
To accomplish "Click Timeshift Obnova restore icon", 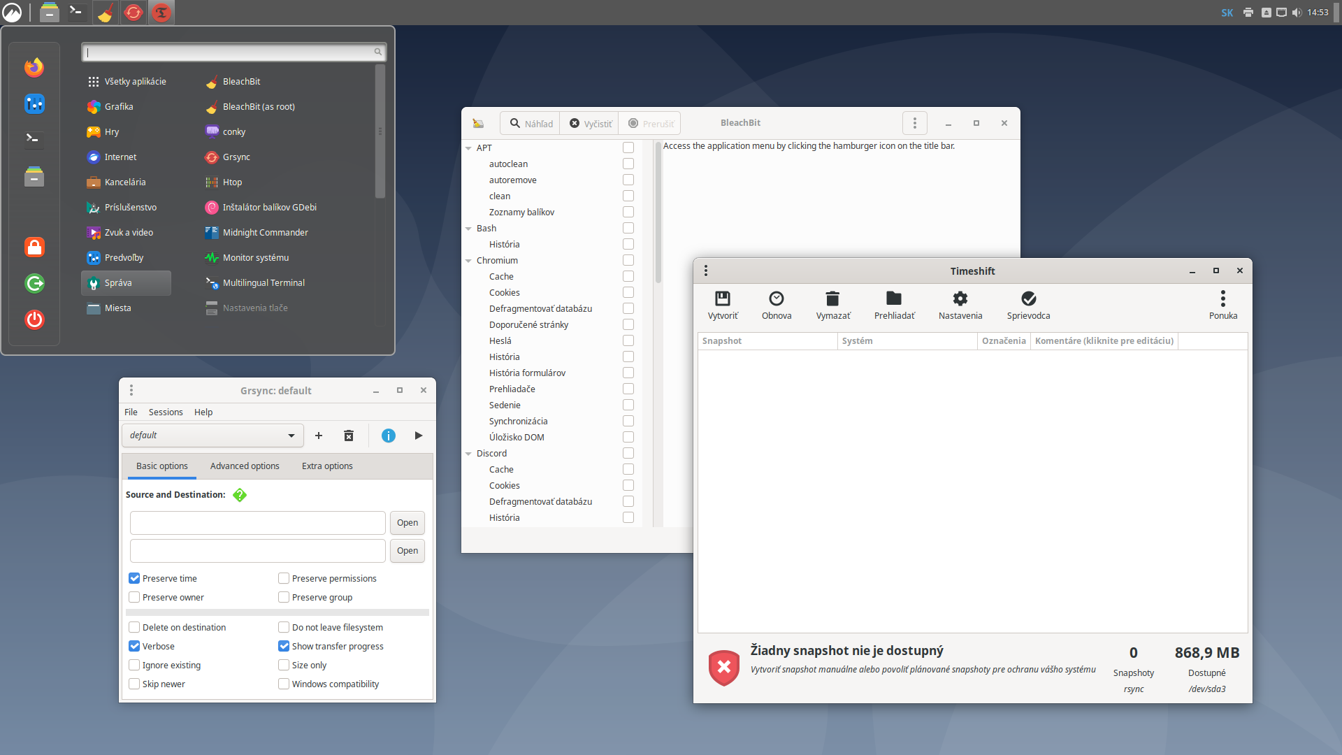I will click(x=777, y=299).
